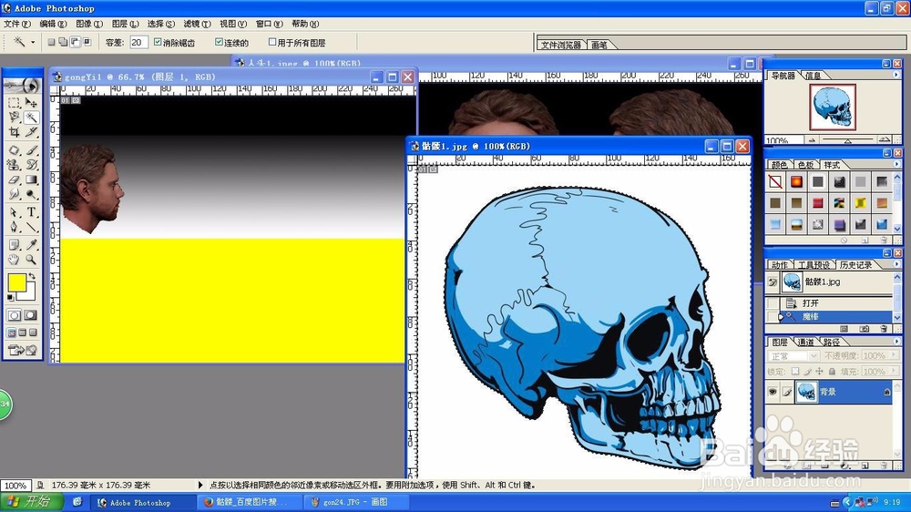Open the History panel flyout menu
Image resolution: width=911 pixels, height=512 pixels.
click(x=896, y=264)
